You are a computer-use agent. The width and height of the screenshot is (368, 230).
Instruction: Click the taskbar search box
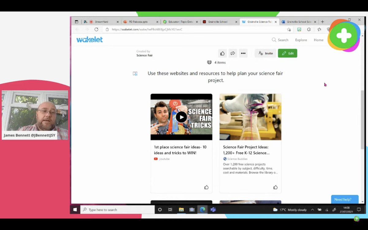pyautogui.click(x=117, y=210)
